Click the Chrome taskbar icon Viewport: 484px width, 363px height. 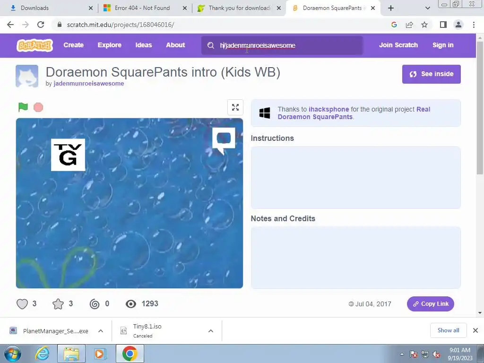[130, 354]
